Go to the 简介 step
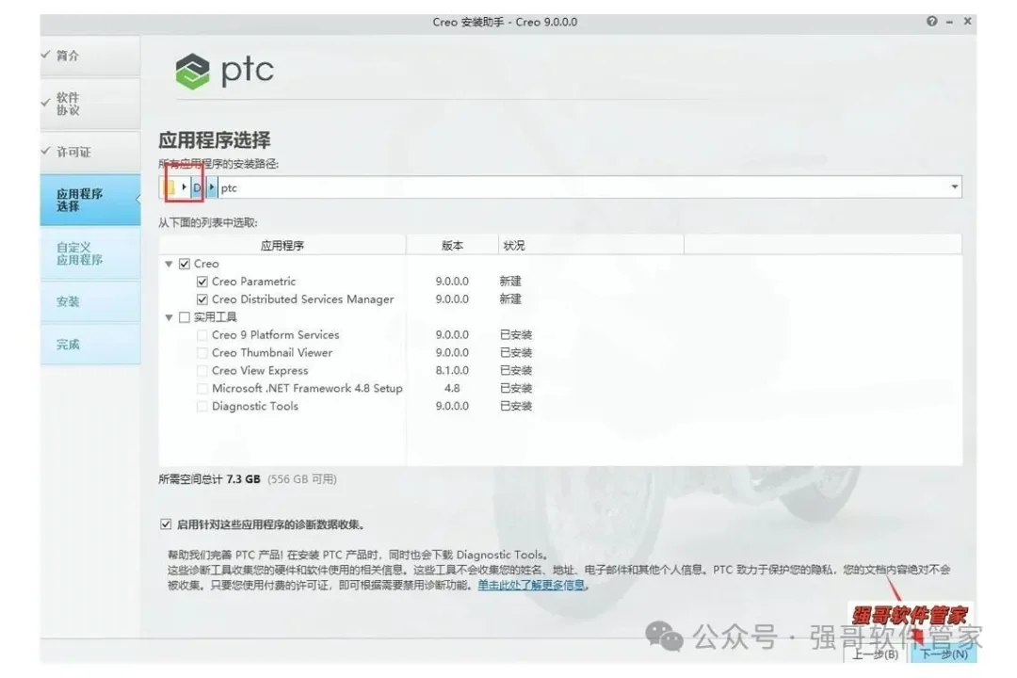Screen dimensions: 1017x678 click(x=90, y=56)
